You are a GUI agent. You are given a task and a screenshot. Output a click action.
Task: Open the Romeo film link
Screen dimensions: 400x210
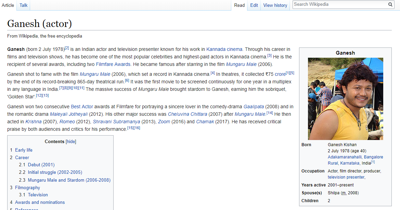pyautogui.click(x=67, y=122)
